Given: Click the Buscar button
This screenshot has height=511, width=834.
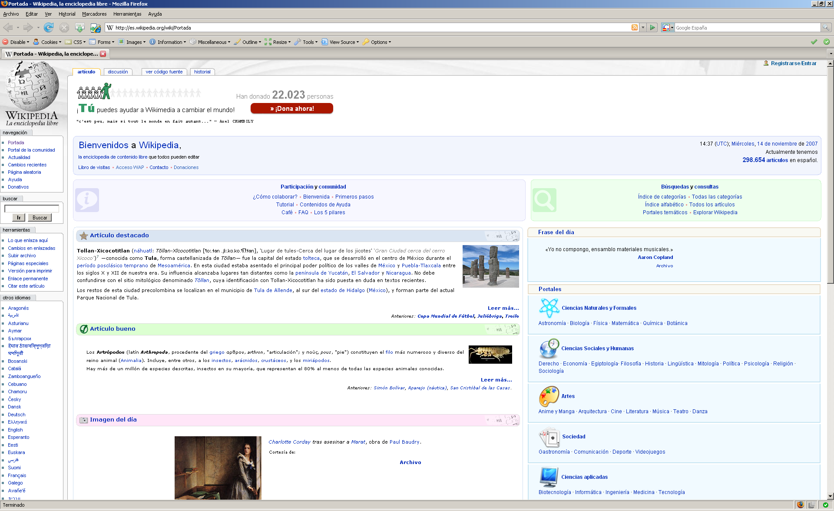Looking at the screenshot, I should [x=40, y=218].
